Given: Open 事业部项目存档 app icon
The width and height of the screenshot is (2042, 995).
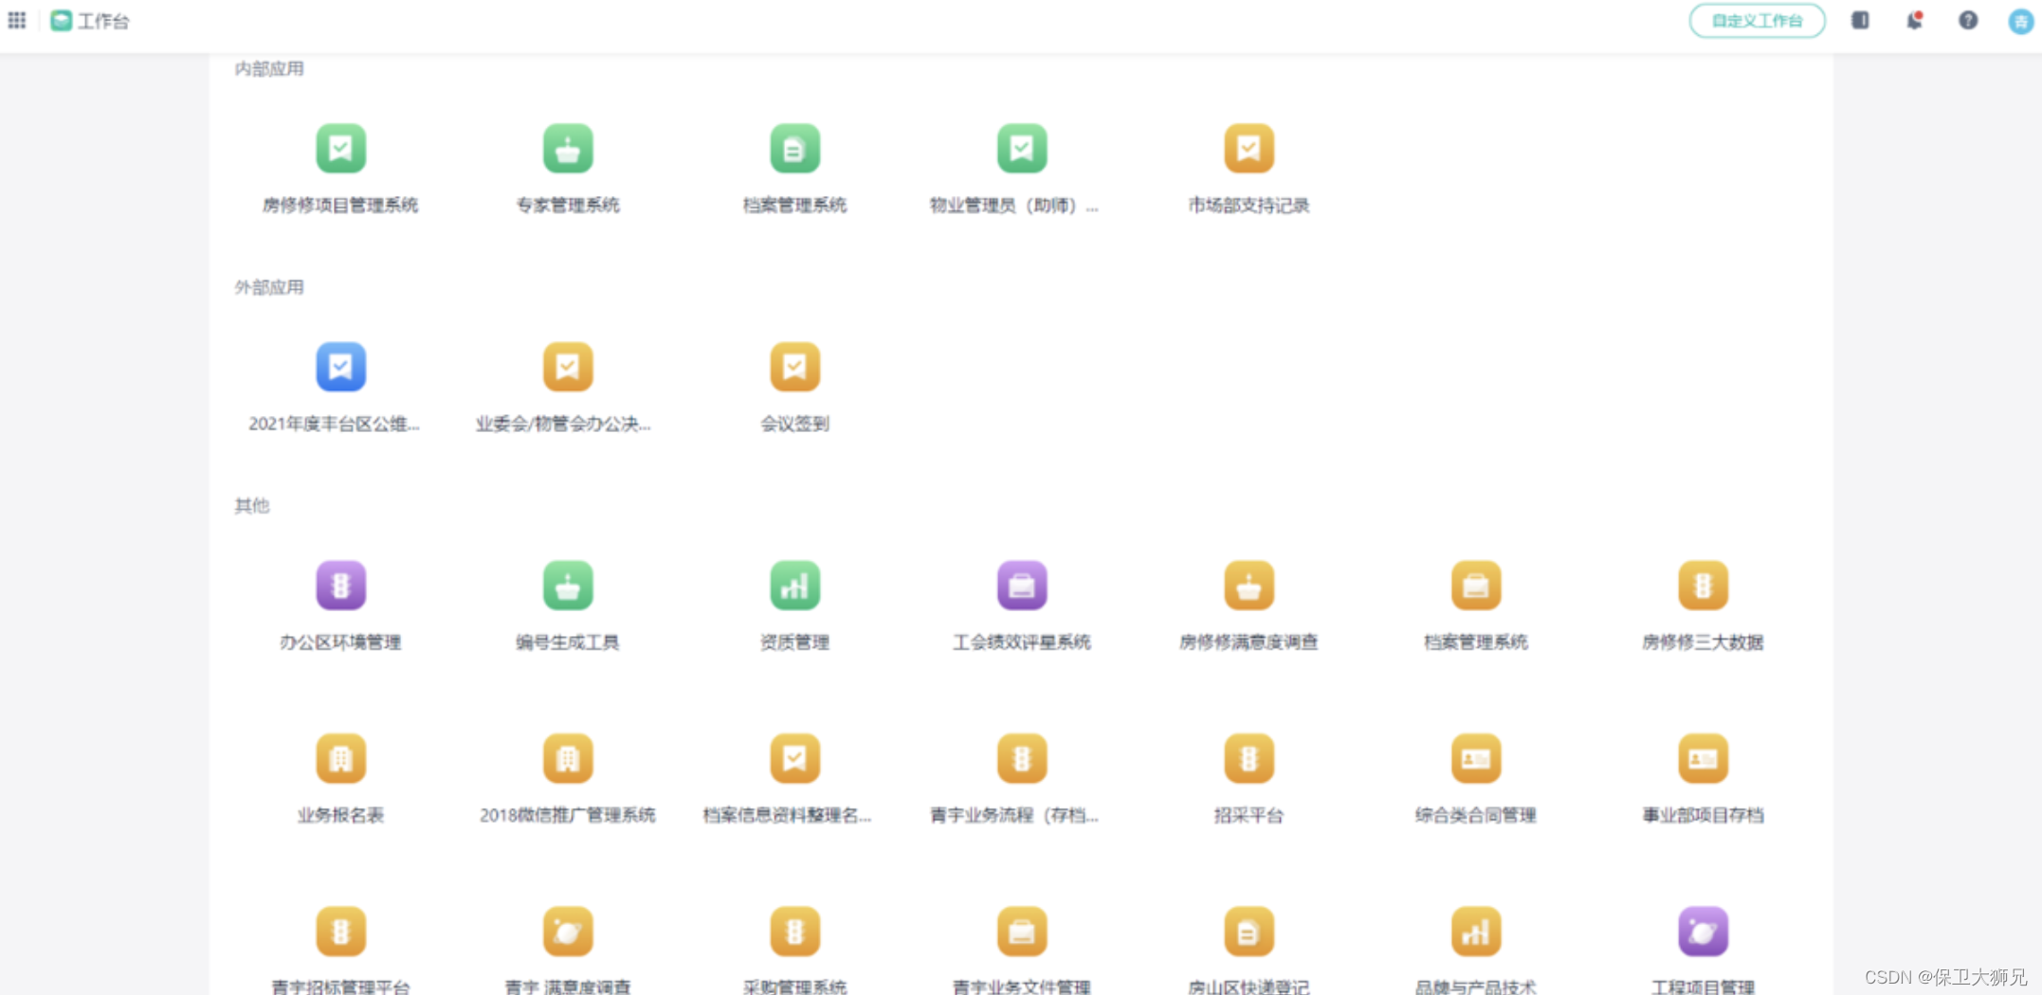Looking at the screenshot, I should pos(1703,758).
